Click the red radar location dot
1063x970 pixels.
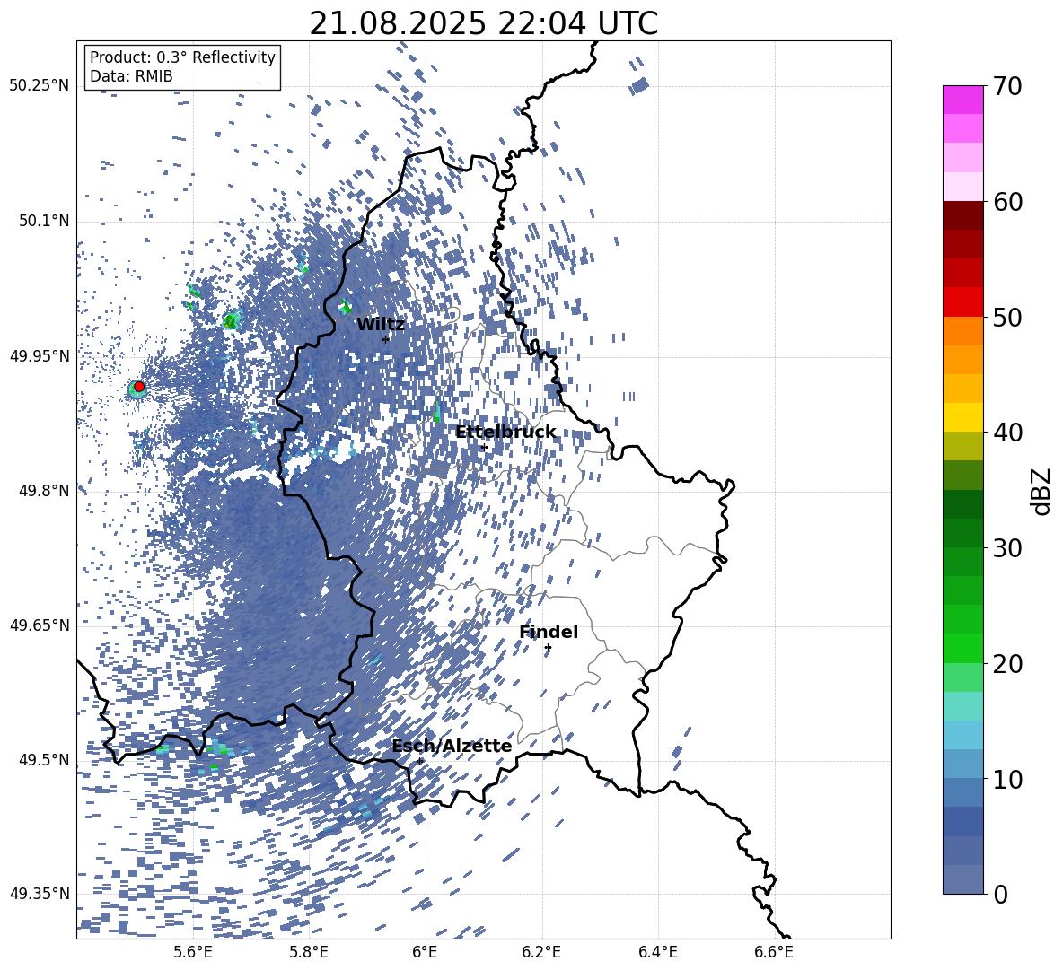pos(139,387)
